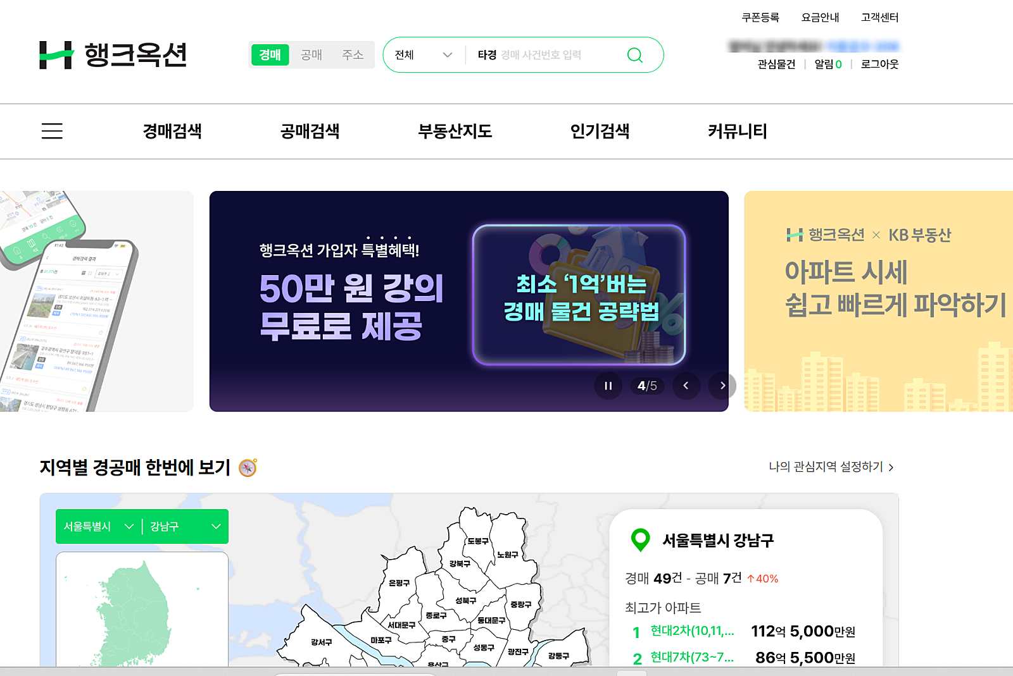The height and width of the screenshot is (676, 1013).
Task: Switch search mode to 공매
Action: [311, 55]
